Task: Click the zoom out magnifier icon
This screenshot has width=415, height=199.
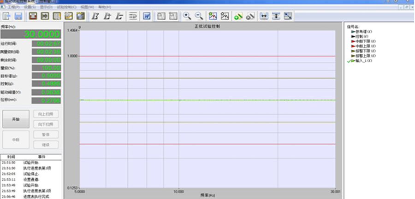Action: coord(199,17)
